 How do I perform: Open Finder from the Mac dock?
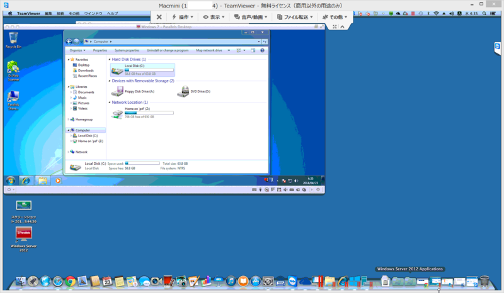pyautogui.click(x=20, y=282)
